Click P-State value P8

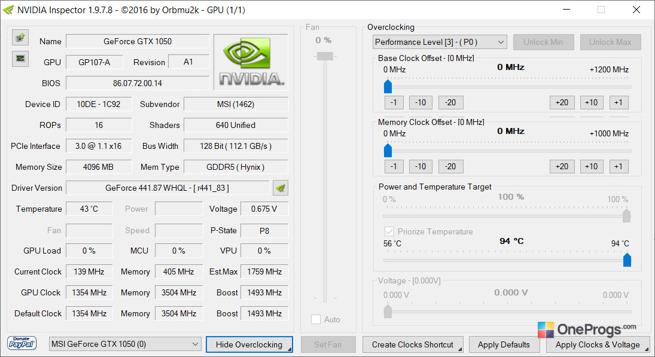pos(264,230)
